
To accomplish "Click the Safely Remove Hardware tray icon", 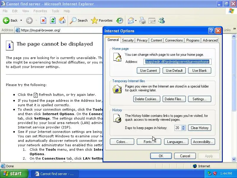I will [x=209, y=174].
